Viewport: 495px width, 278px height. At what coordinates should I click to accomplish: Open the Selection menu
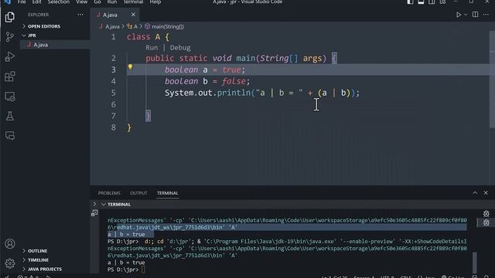[x=59, y=2]
